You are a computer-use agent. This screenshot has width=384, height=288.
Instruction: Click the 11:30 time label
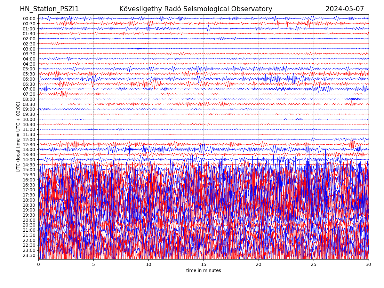click(29, 135)
